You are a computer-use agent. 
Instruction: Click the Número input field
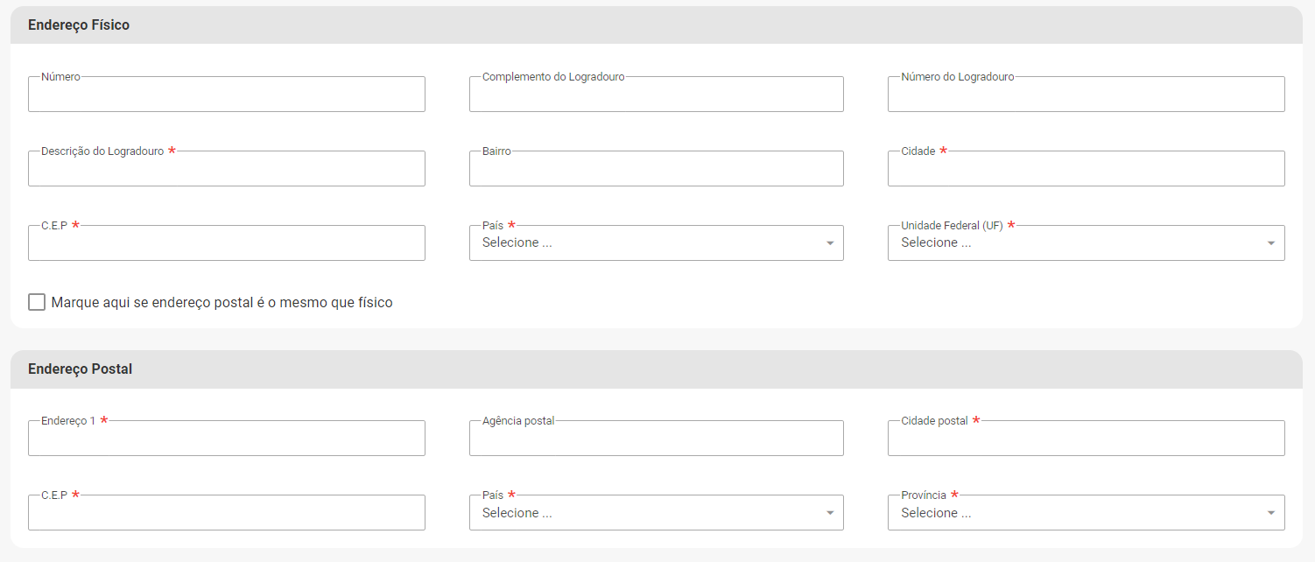point(226,95)
